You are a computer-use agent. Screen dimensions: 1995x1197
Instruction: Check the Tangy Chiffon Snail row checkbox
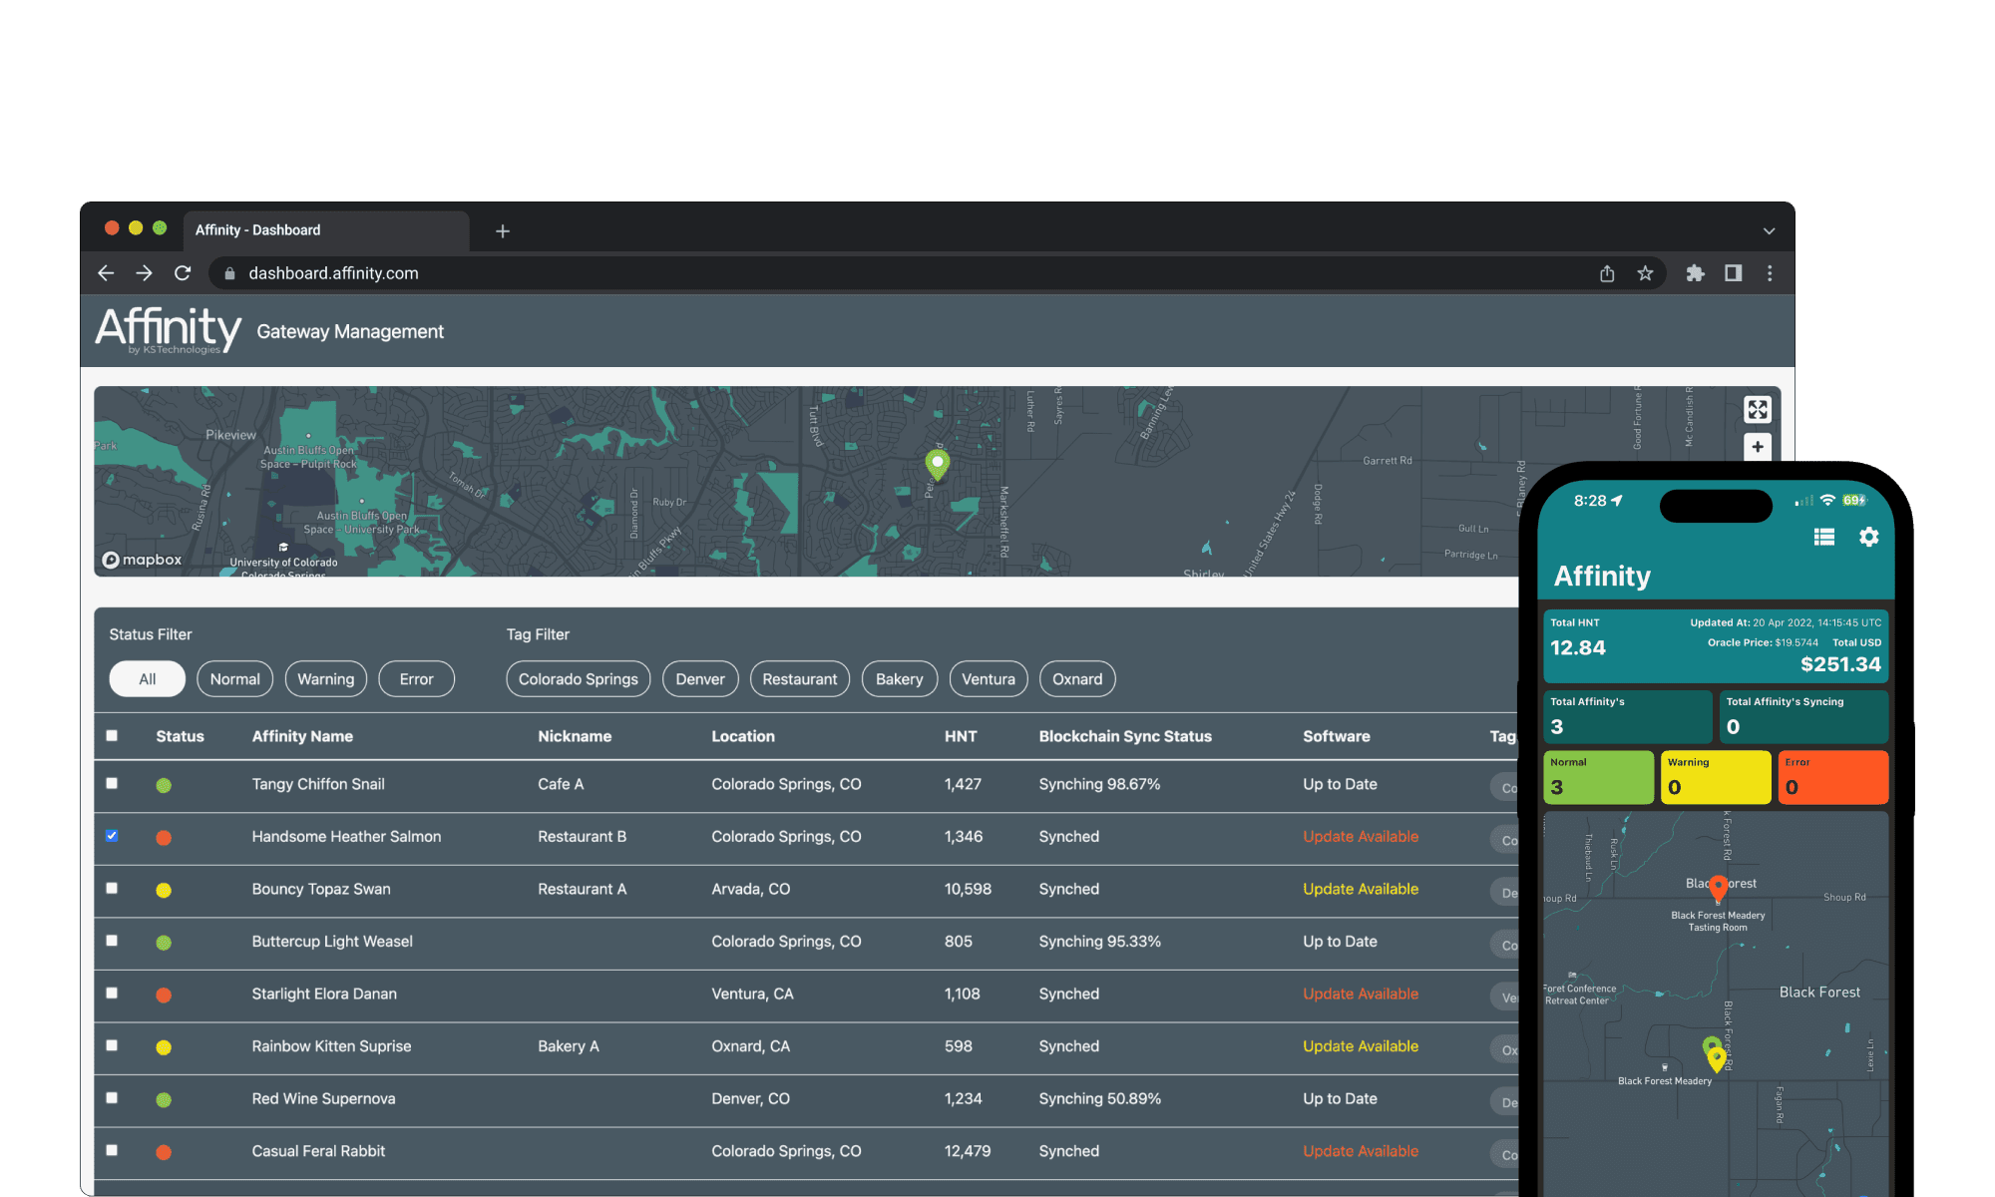(x=112, y=783)
